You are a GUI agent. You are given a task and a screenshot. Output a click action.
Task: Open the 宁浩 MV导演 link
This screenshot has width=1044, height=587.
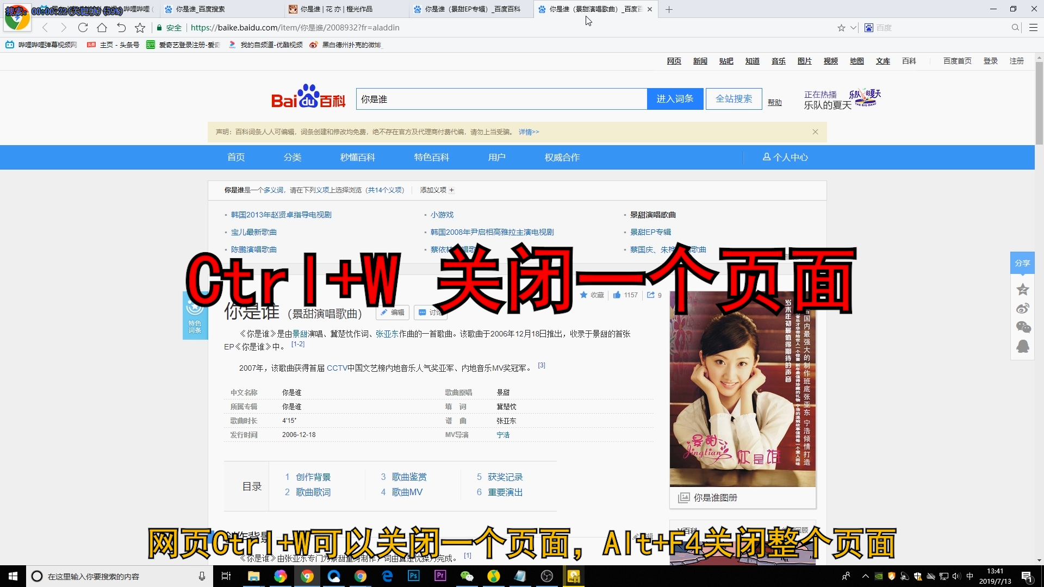503,435
